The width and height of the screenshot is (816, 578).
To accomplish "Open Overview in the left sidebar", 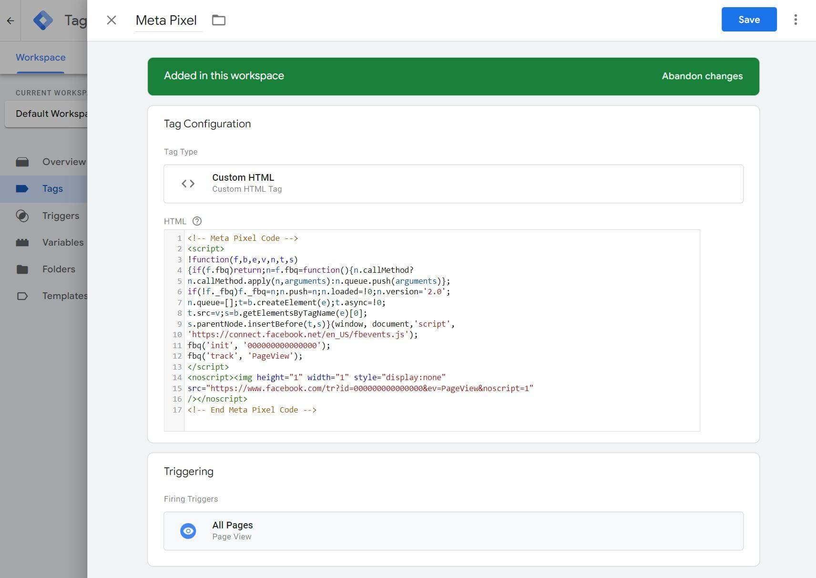I will (63, 162).
